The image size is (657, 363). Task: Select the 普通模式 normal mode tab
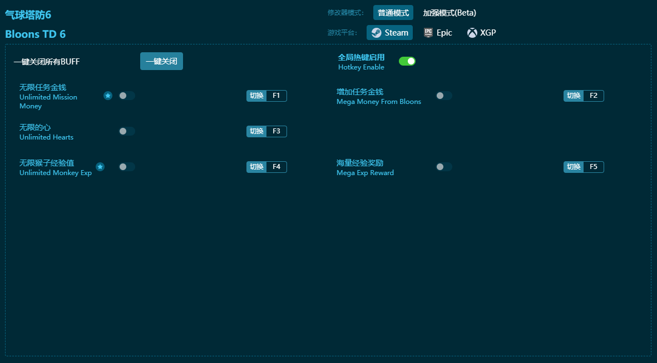[x=393, y=13]
